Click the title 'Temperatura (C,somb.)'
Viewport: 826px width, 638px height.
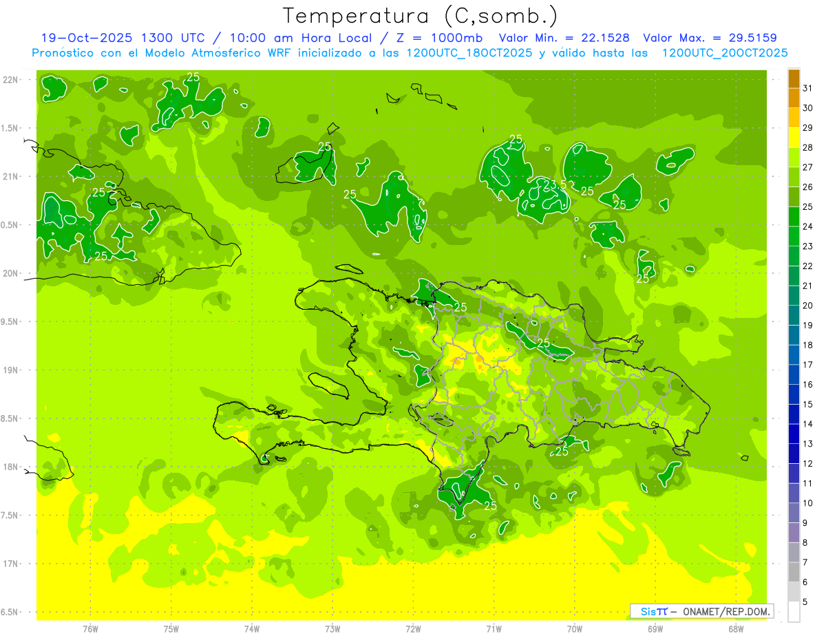tap(420, 16)
